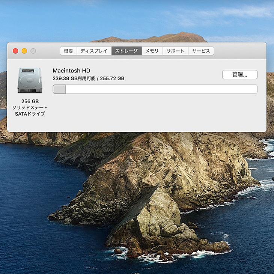
Task: Click the 管理... button
Action: (239, 75)
